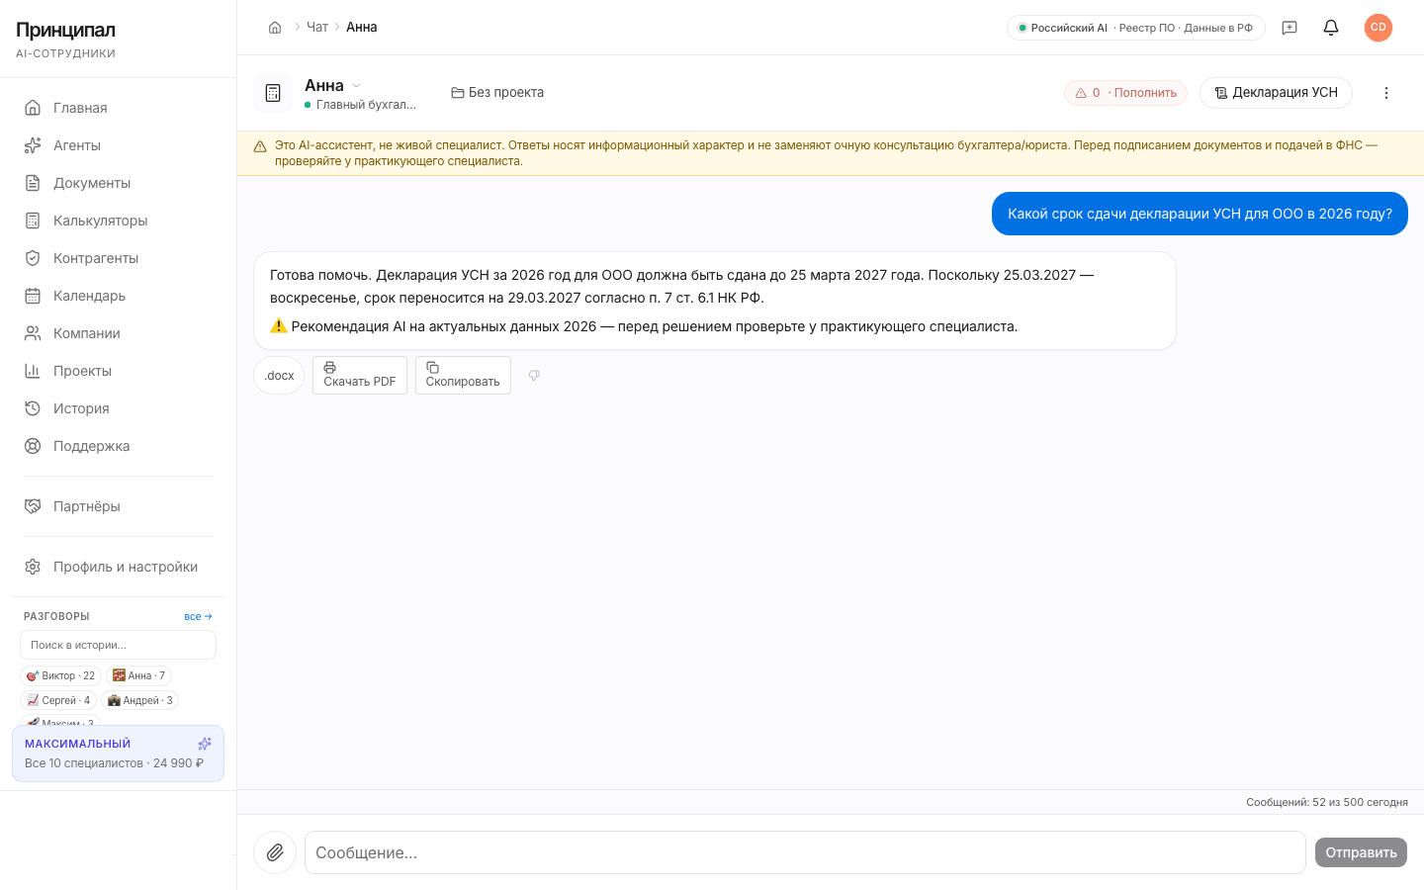Open the three-dot chat options menu
The image size is (1424, 890).
coord(1386,93)
